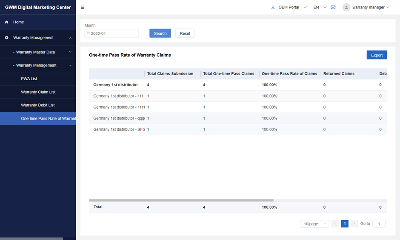This screenshot has width=400, height=240.
Task: Select One-time Pass Rate of Warranty menu item
Action: coord(38,118)
